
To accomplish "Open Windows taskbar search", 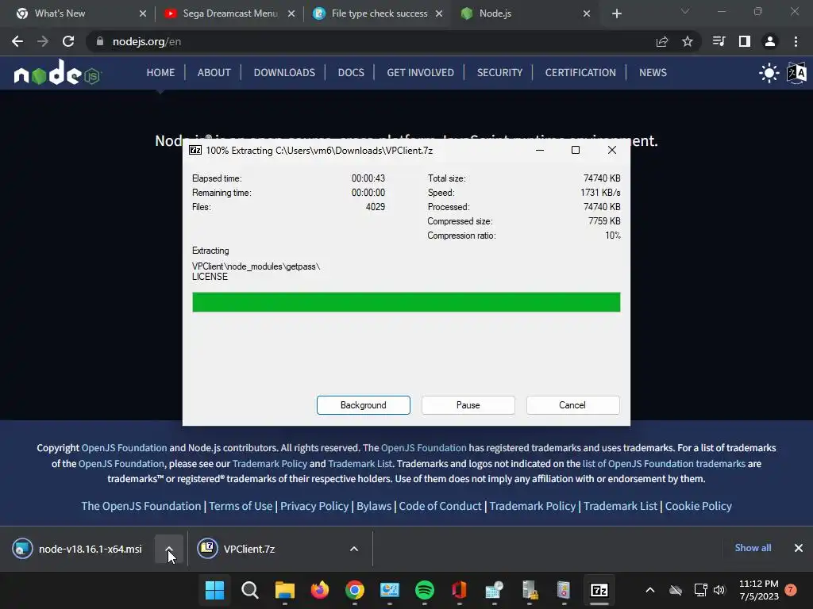I will (250, 590).
